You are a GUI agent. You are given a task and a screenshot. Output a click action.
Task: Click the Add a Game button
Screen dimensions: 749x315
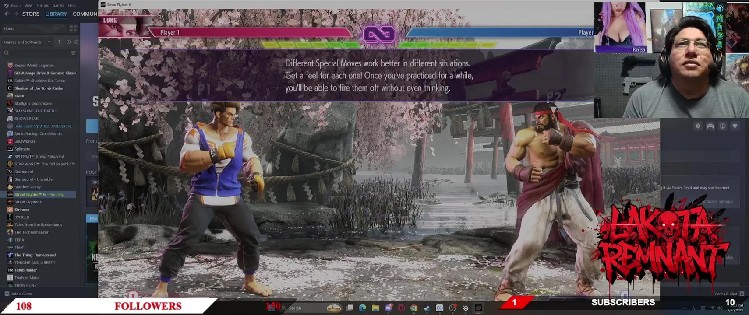(x=18, y=294)
